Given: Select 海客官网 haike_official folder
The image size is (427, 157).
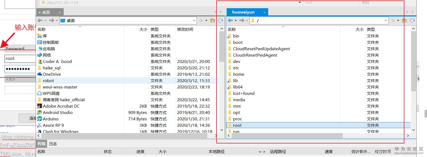Looking at the screenshot, I should point(61,100).
